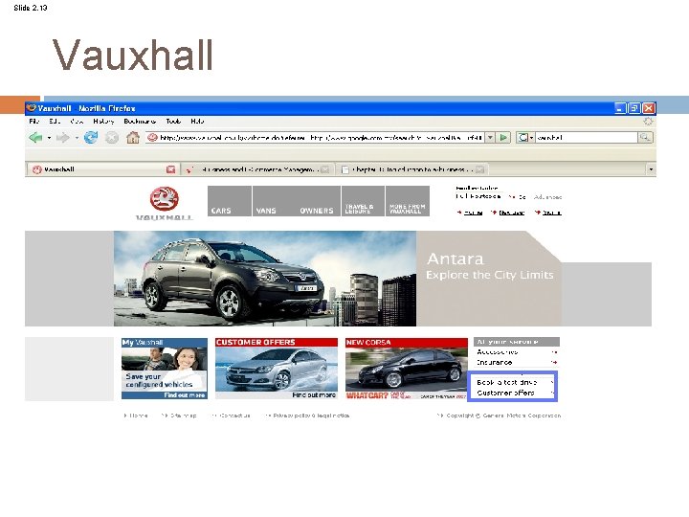Close the Vauxhall tab with red X
Image resolution: width=689 pixels, height=517 pixels.
(x=171, y=169)
